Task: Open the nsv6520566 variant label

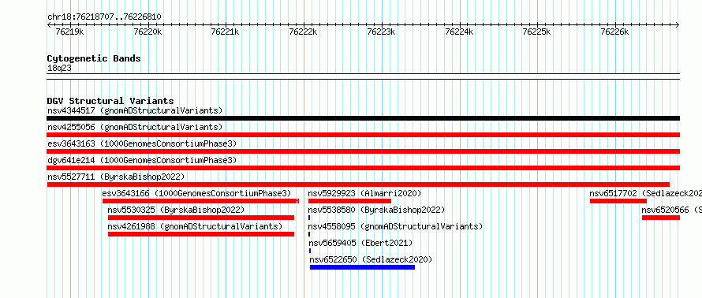Action: point(671,210)
